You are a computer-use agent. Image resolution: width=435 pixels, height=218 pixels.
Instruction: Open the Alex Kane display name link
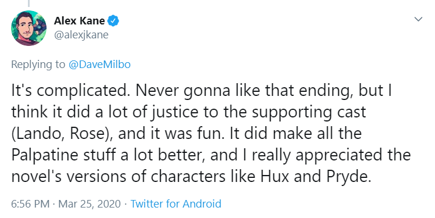[79, 21]
